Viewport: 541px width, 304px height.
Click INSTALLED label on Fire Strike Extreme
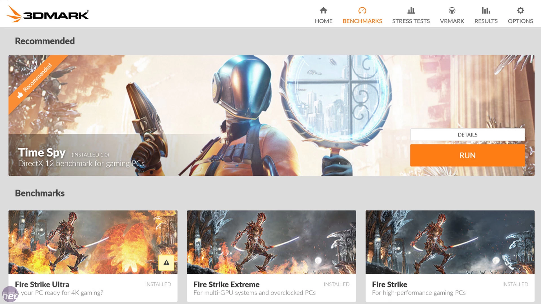(337, 284)
